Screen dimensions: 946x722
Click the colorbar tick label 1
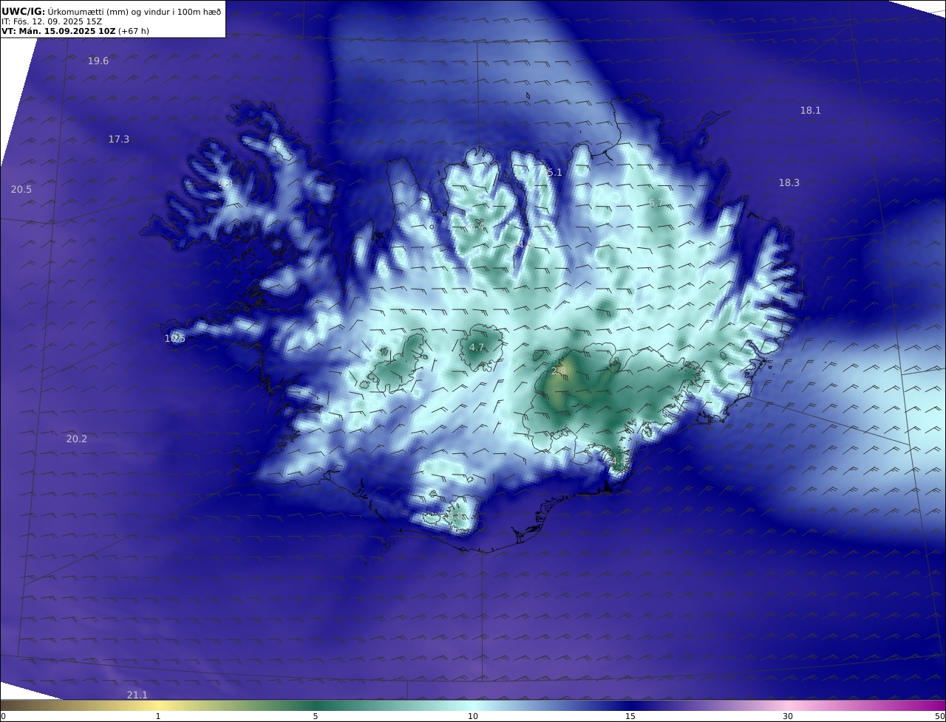click(157, 716)
